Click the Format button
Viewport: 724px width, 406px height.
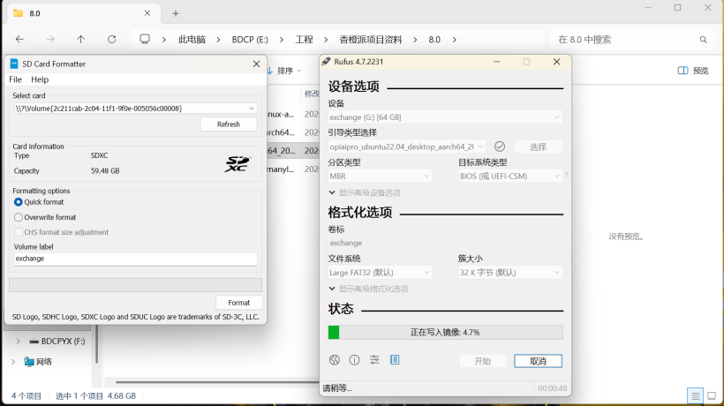click(238, 303)
